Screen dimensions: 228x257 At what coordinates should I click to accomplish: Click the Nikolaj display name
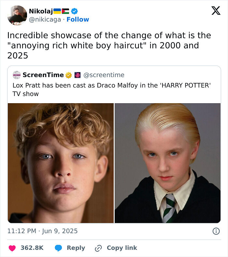[x=41, y=11]
